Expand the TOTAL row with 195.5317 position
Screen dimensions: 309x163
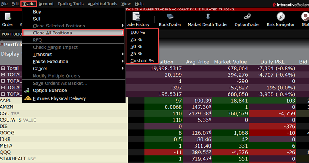[x=3, y=94]
